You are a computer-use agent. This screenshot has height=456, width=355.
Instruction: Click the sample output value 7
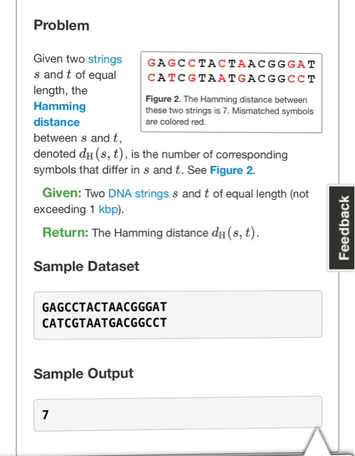[45, 415]
